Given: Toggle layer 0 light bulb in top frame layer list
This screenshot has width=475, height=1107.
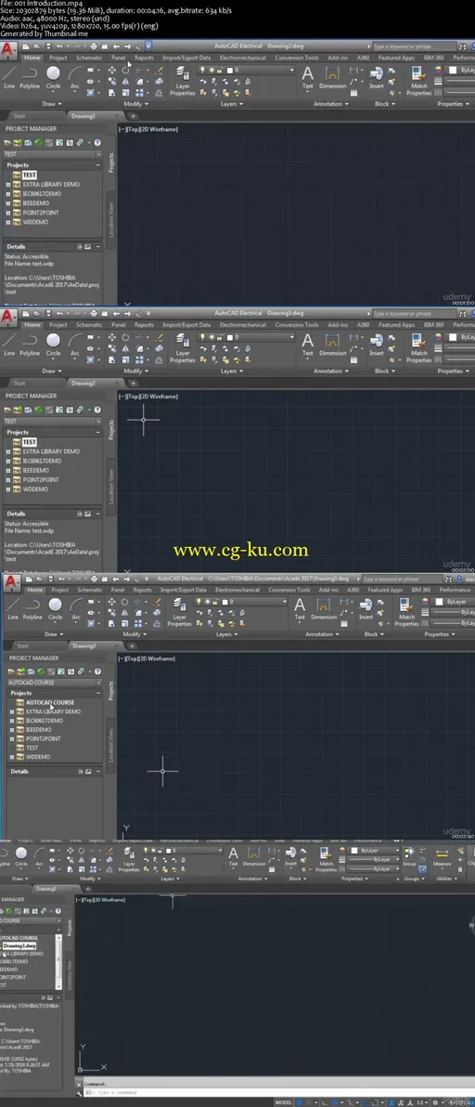Looking at the screenshot, I should click(x=202, y=71).
